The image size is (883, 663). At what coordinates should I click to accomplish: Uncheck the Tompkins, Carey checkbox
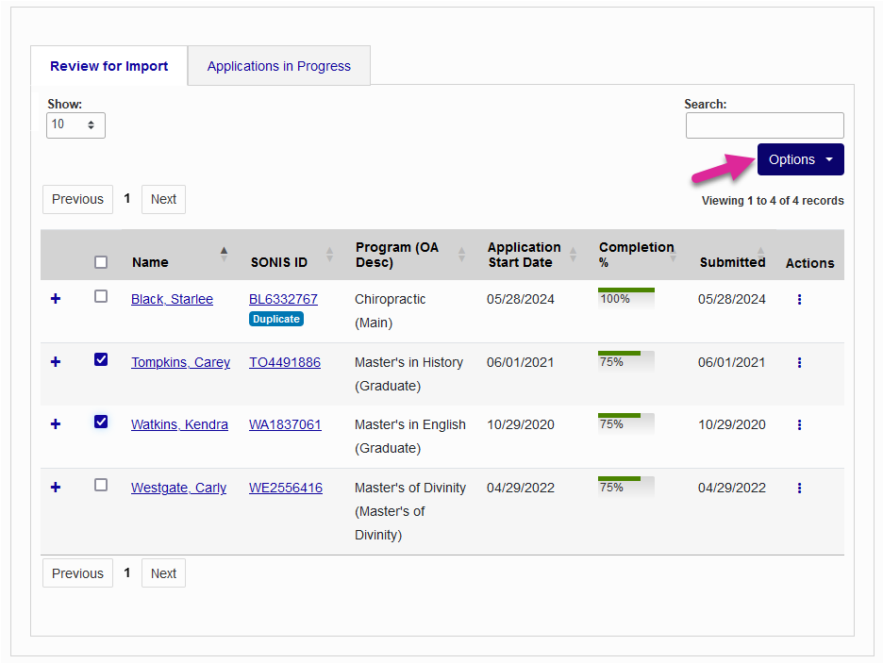(x=101, y=359)
